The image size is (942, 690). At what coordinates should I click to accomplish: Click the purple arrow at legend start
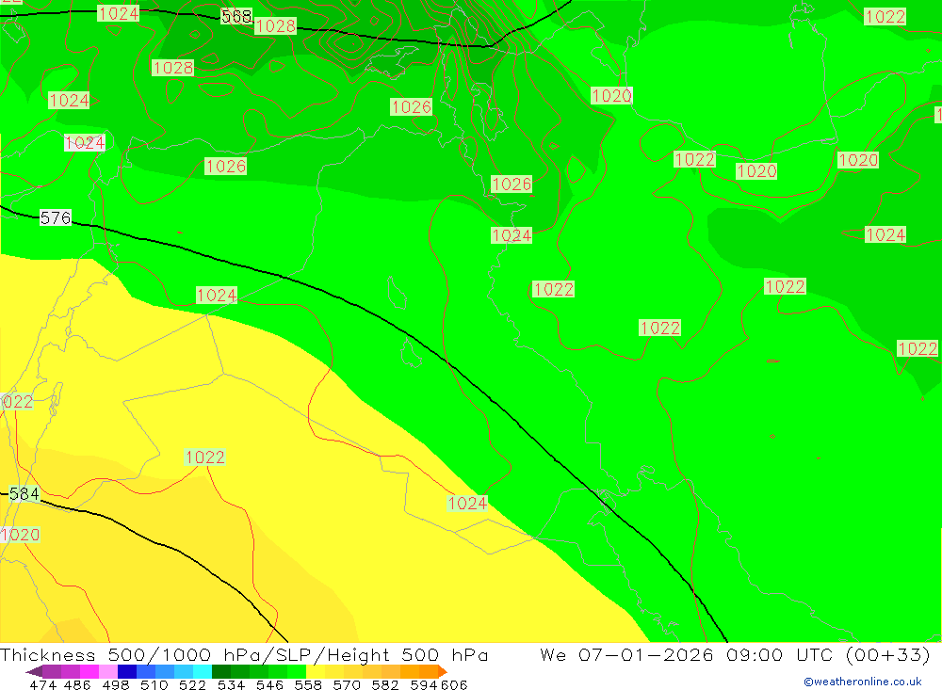(34, 671)
